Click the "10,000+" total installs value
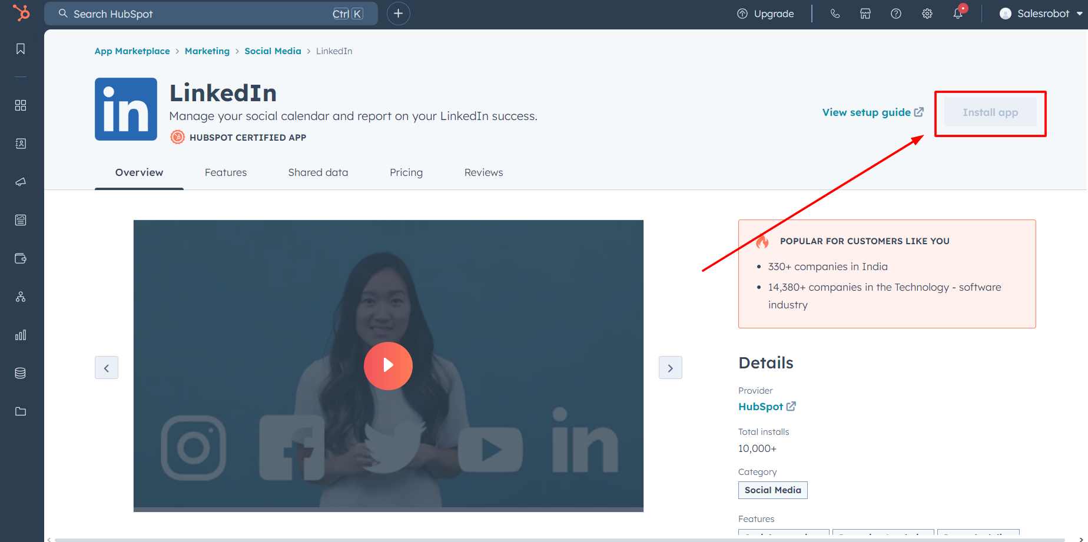The image size is (1088, 542). [757, 448]
